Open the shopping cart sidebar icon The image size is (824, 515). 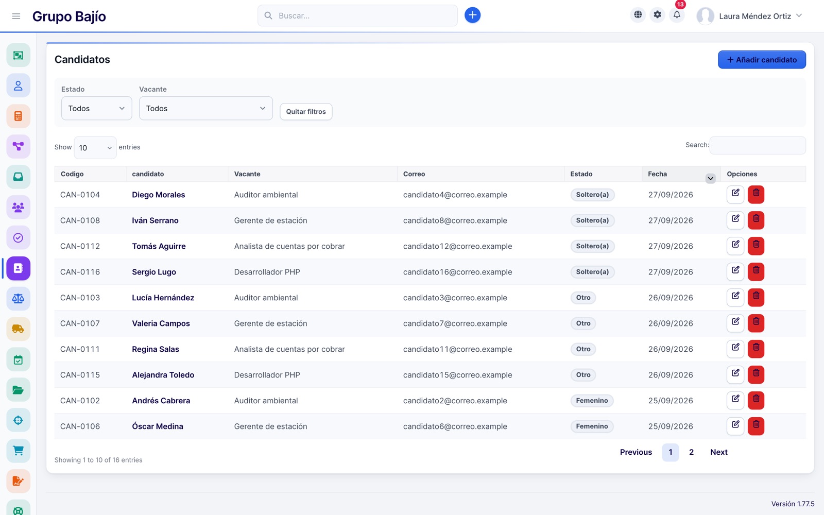coord(18,451)
